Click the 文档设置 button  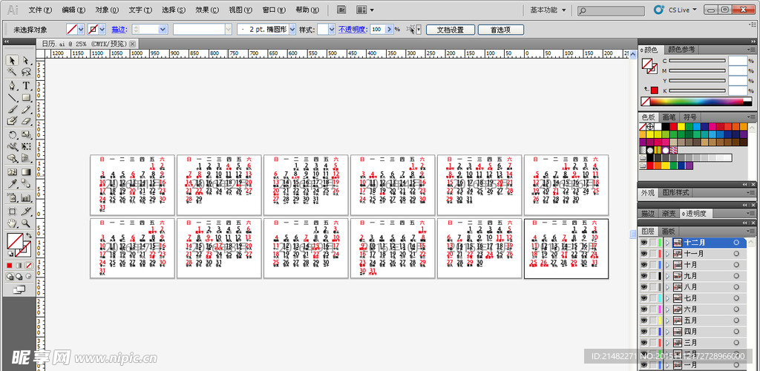click(450, 30)
